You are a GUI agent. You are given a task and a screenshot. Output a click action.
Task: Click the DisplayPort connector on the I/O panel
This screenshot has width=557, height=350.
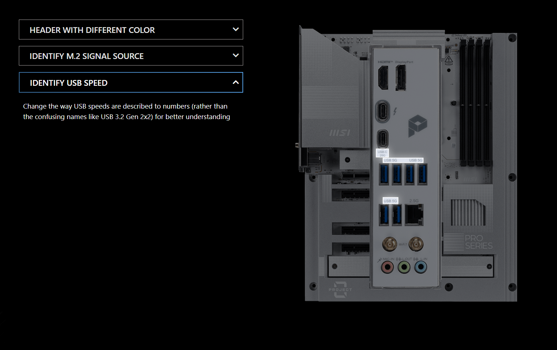(401, 78)
